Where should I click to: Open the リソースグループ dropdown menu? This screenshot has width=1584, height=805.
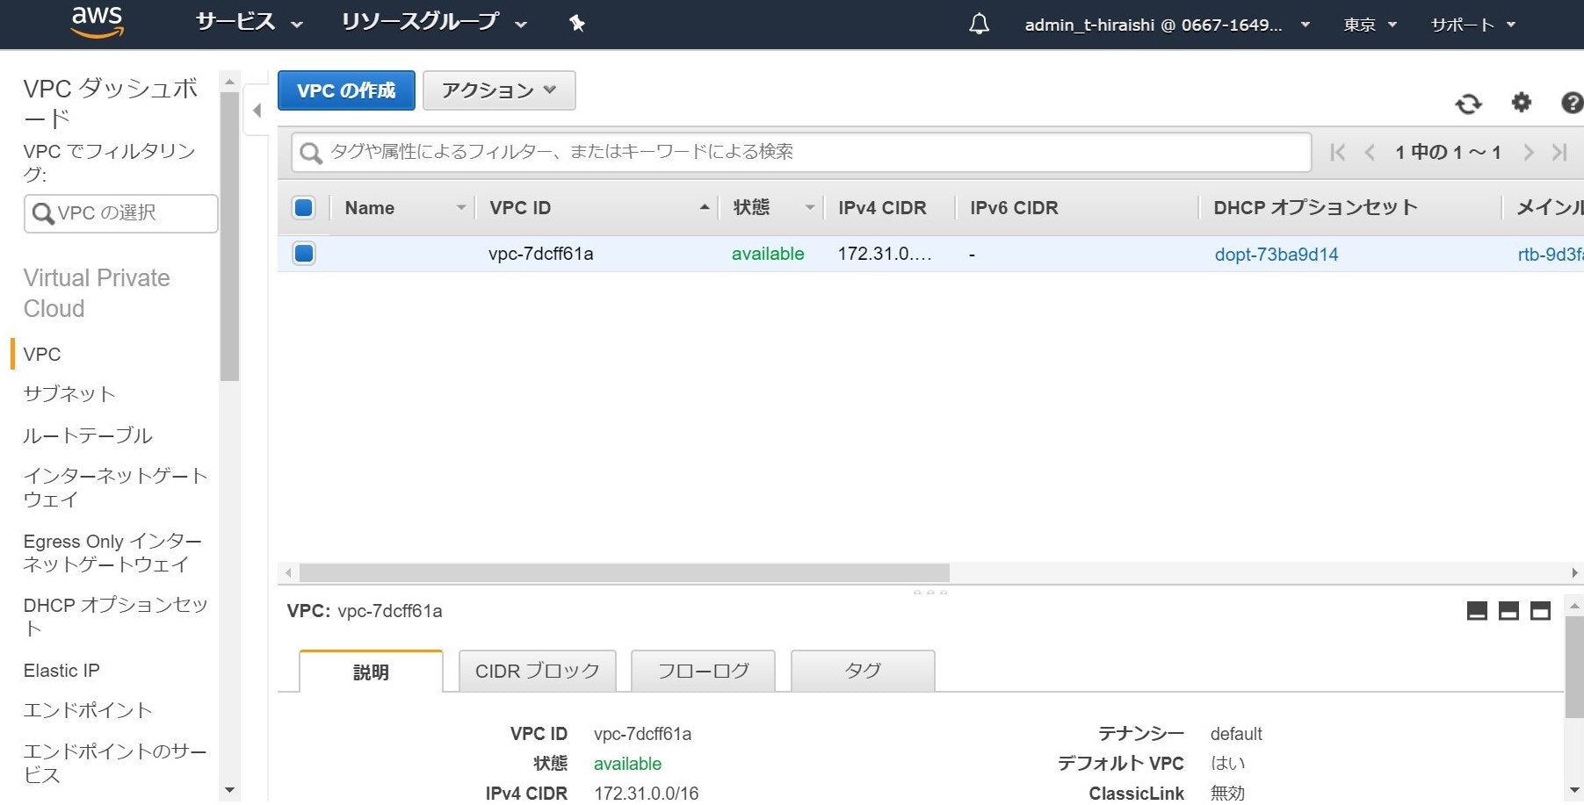(434, 22)
